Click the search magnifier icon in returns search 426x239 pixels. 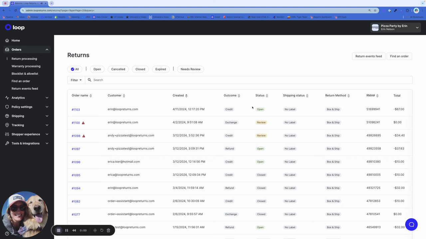click(x=90, y=80)
